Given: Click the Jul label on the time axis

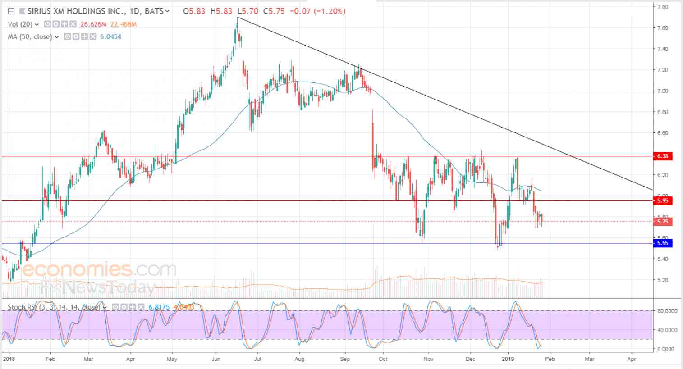Looking at the screenshot, I should [257, 360].
